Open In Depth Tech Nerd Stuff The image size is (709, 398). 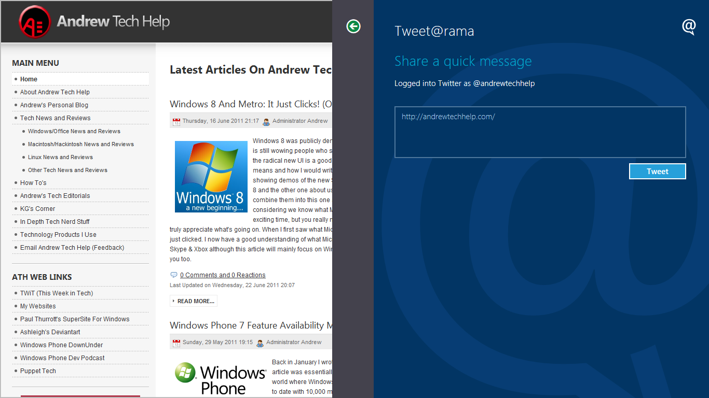point(55,222)
